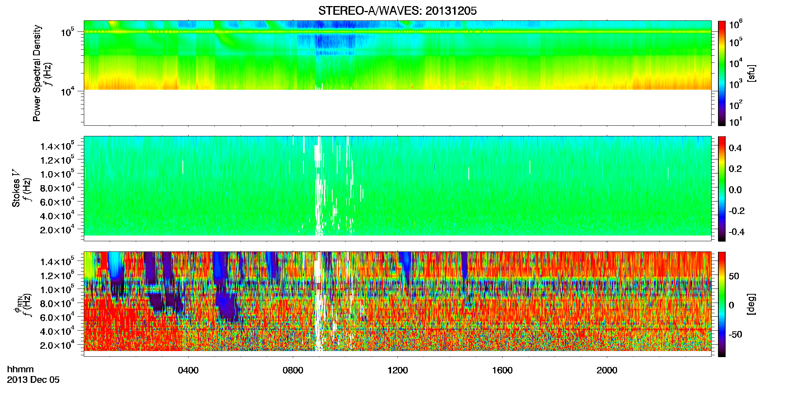Viewport: 795px width, 409px height.
Task: Select the [sfu] colorbar unit label
Action: 751,73
